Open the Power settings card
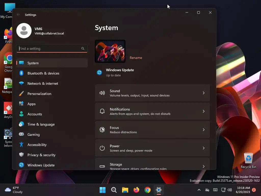This screenshot has width=261, height=196. (152, 148)
